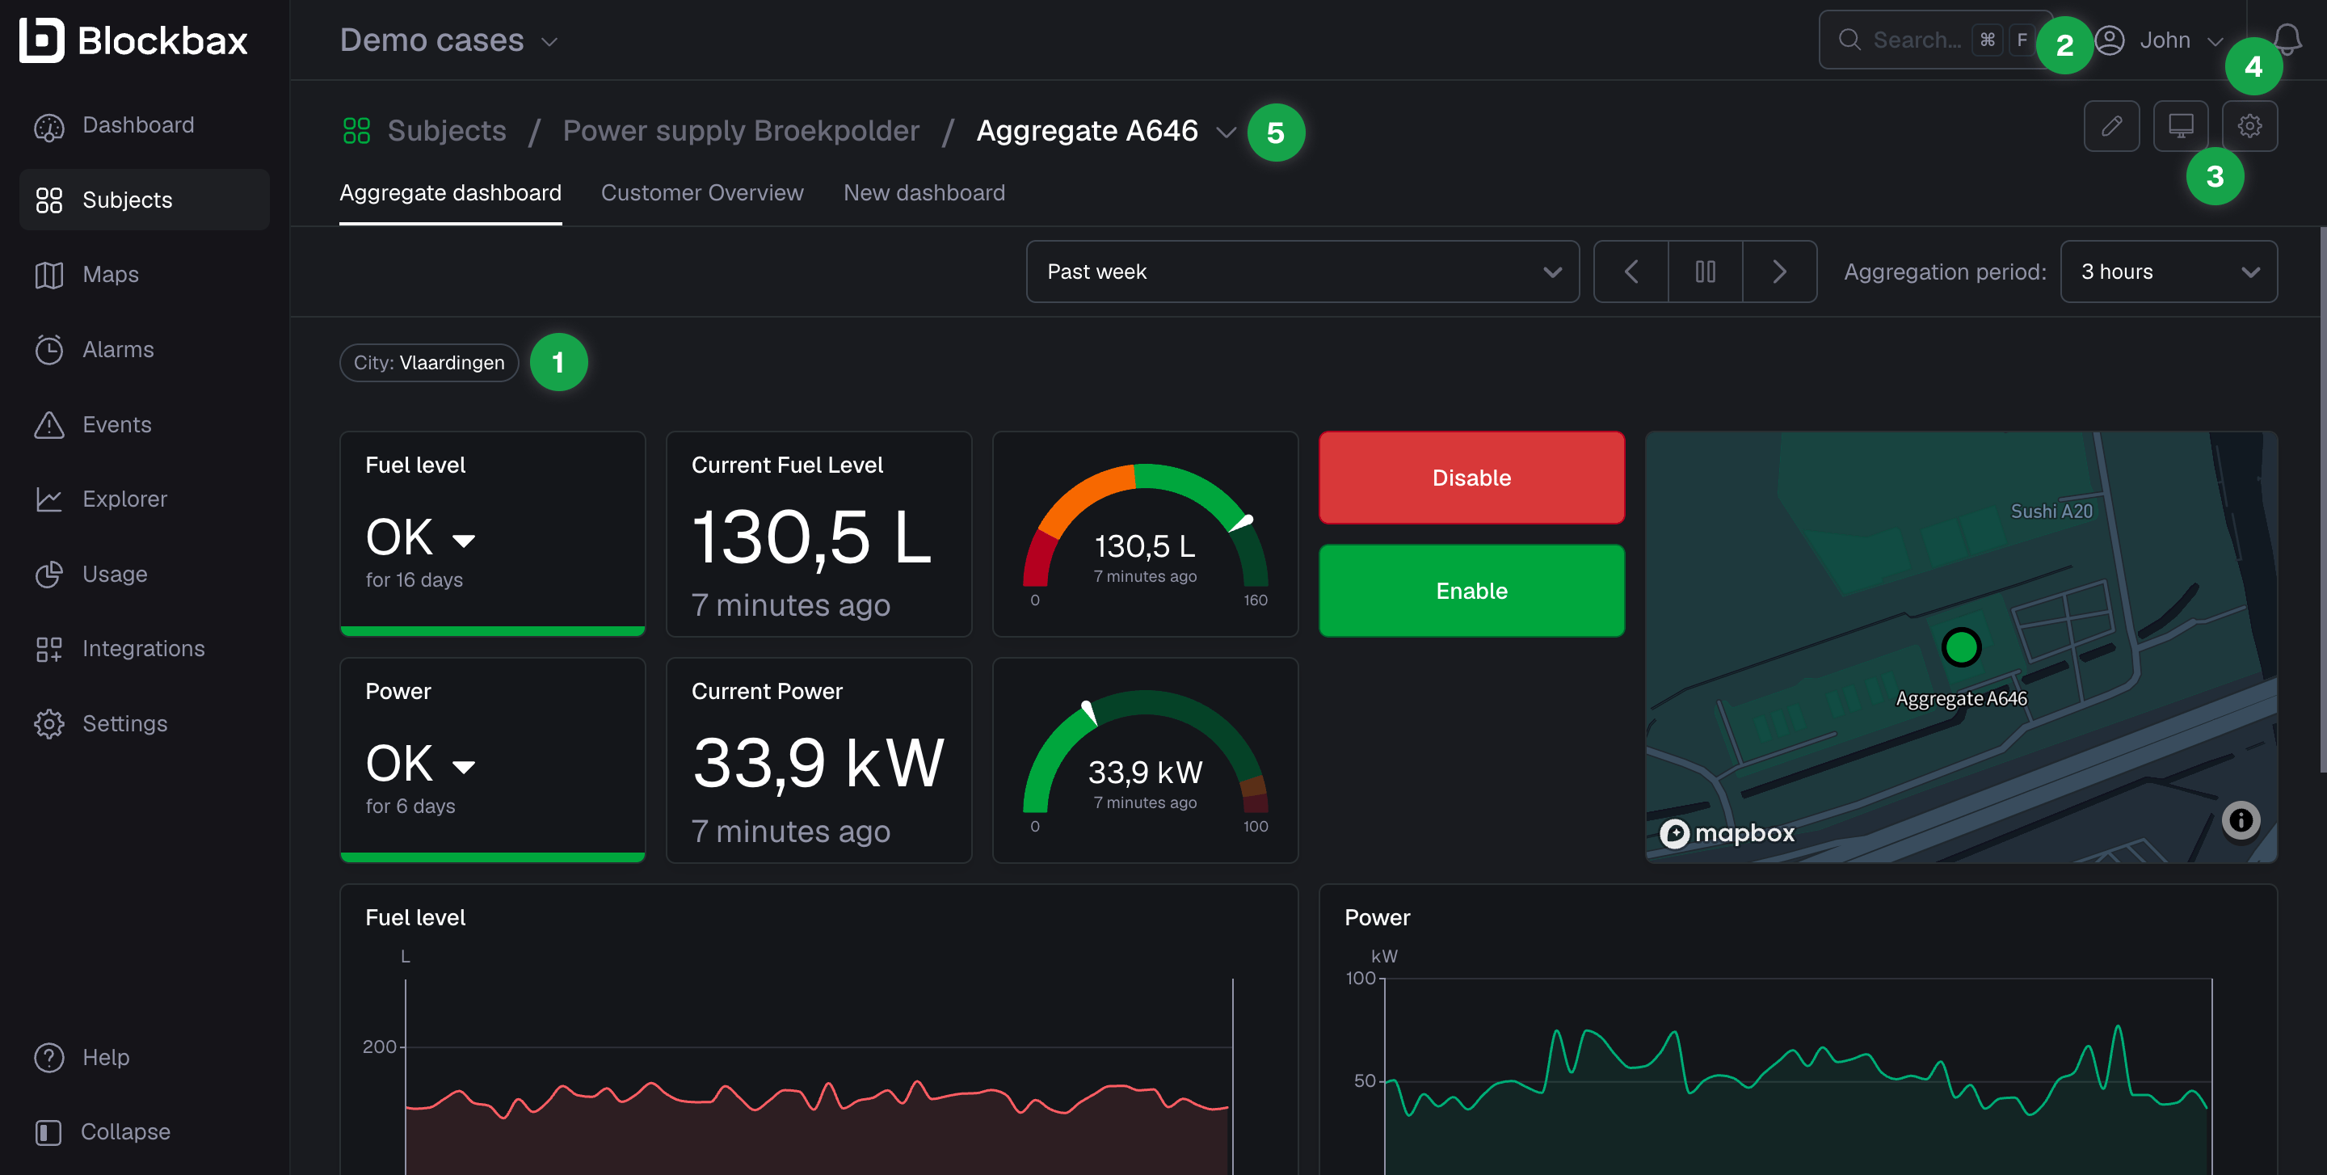Click the edit pencil icon
Image resolution: width=2327 pixels, height=1175 pixels.
click(2111, 125)
